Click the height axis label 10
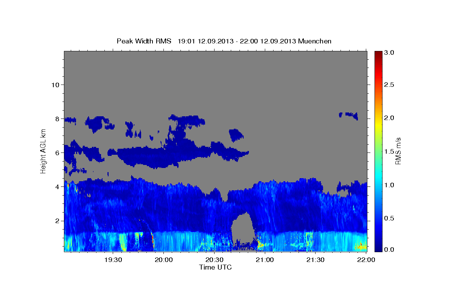Viewport: 454px width, 302px height. [x=55, y=85]
